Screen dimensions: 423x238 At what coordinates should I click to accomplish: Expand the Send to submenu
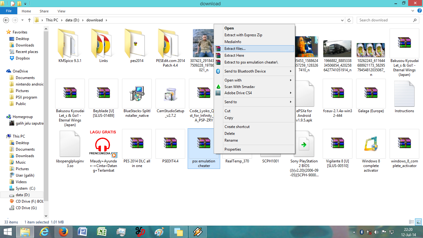(254, 102)
